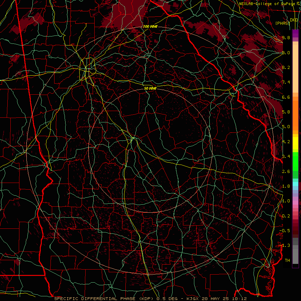Click the 3.4 scale value

[286, 157]
